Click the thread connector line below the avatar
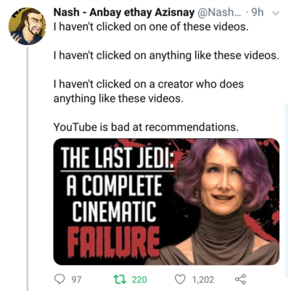 pos(28,169)
